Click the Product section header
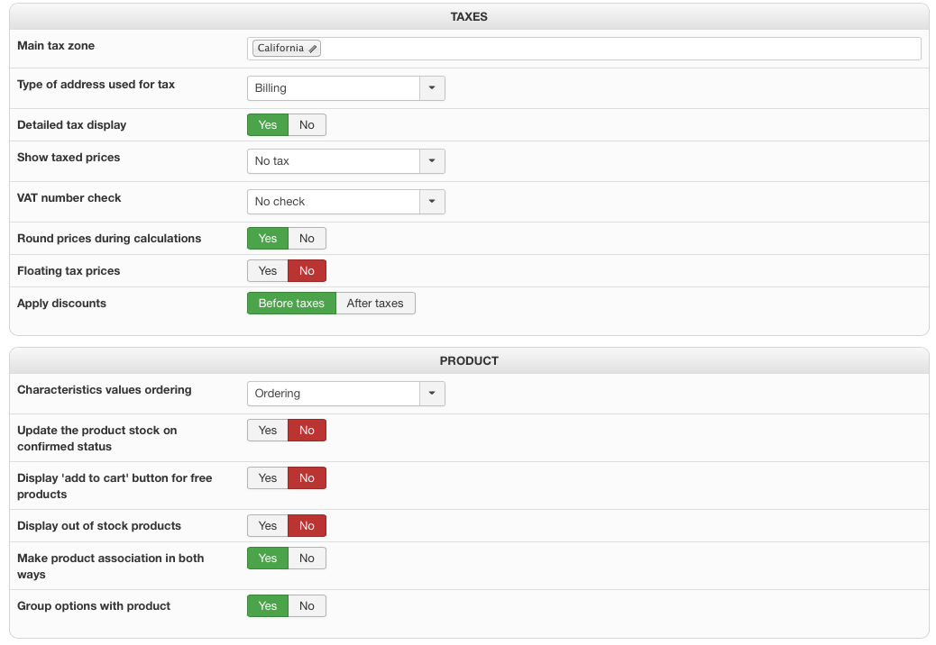This screenshot has width=936, height=645. tap(469, 361)
